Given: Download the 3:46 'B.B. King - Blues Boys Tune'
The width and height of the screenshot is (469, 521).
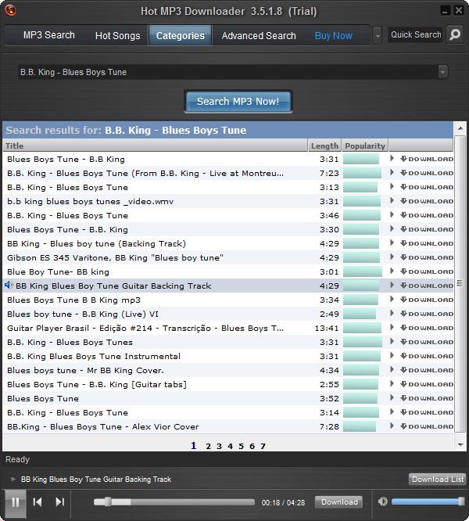Looking at the screenshot, I should pos(427,215).
